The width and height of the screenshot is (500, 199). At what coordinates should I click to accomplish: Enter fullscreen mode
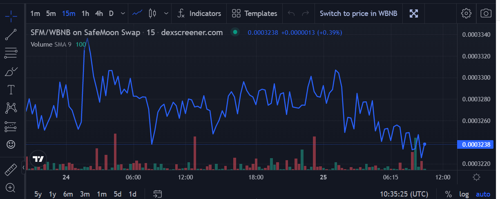click(x=414, y=13)
